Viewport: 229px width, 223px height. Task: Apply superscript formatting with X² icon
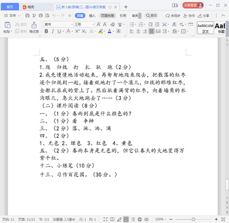click(x=77, y=31)
